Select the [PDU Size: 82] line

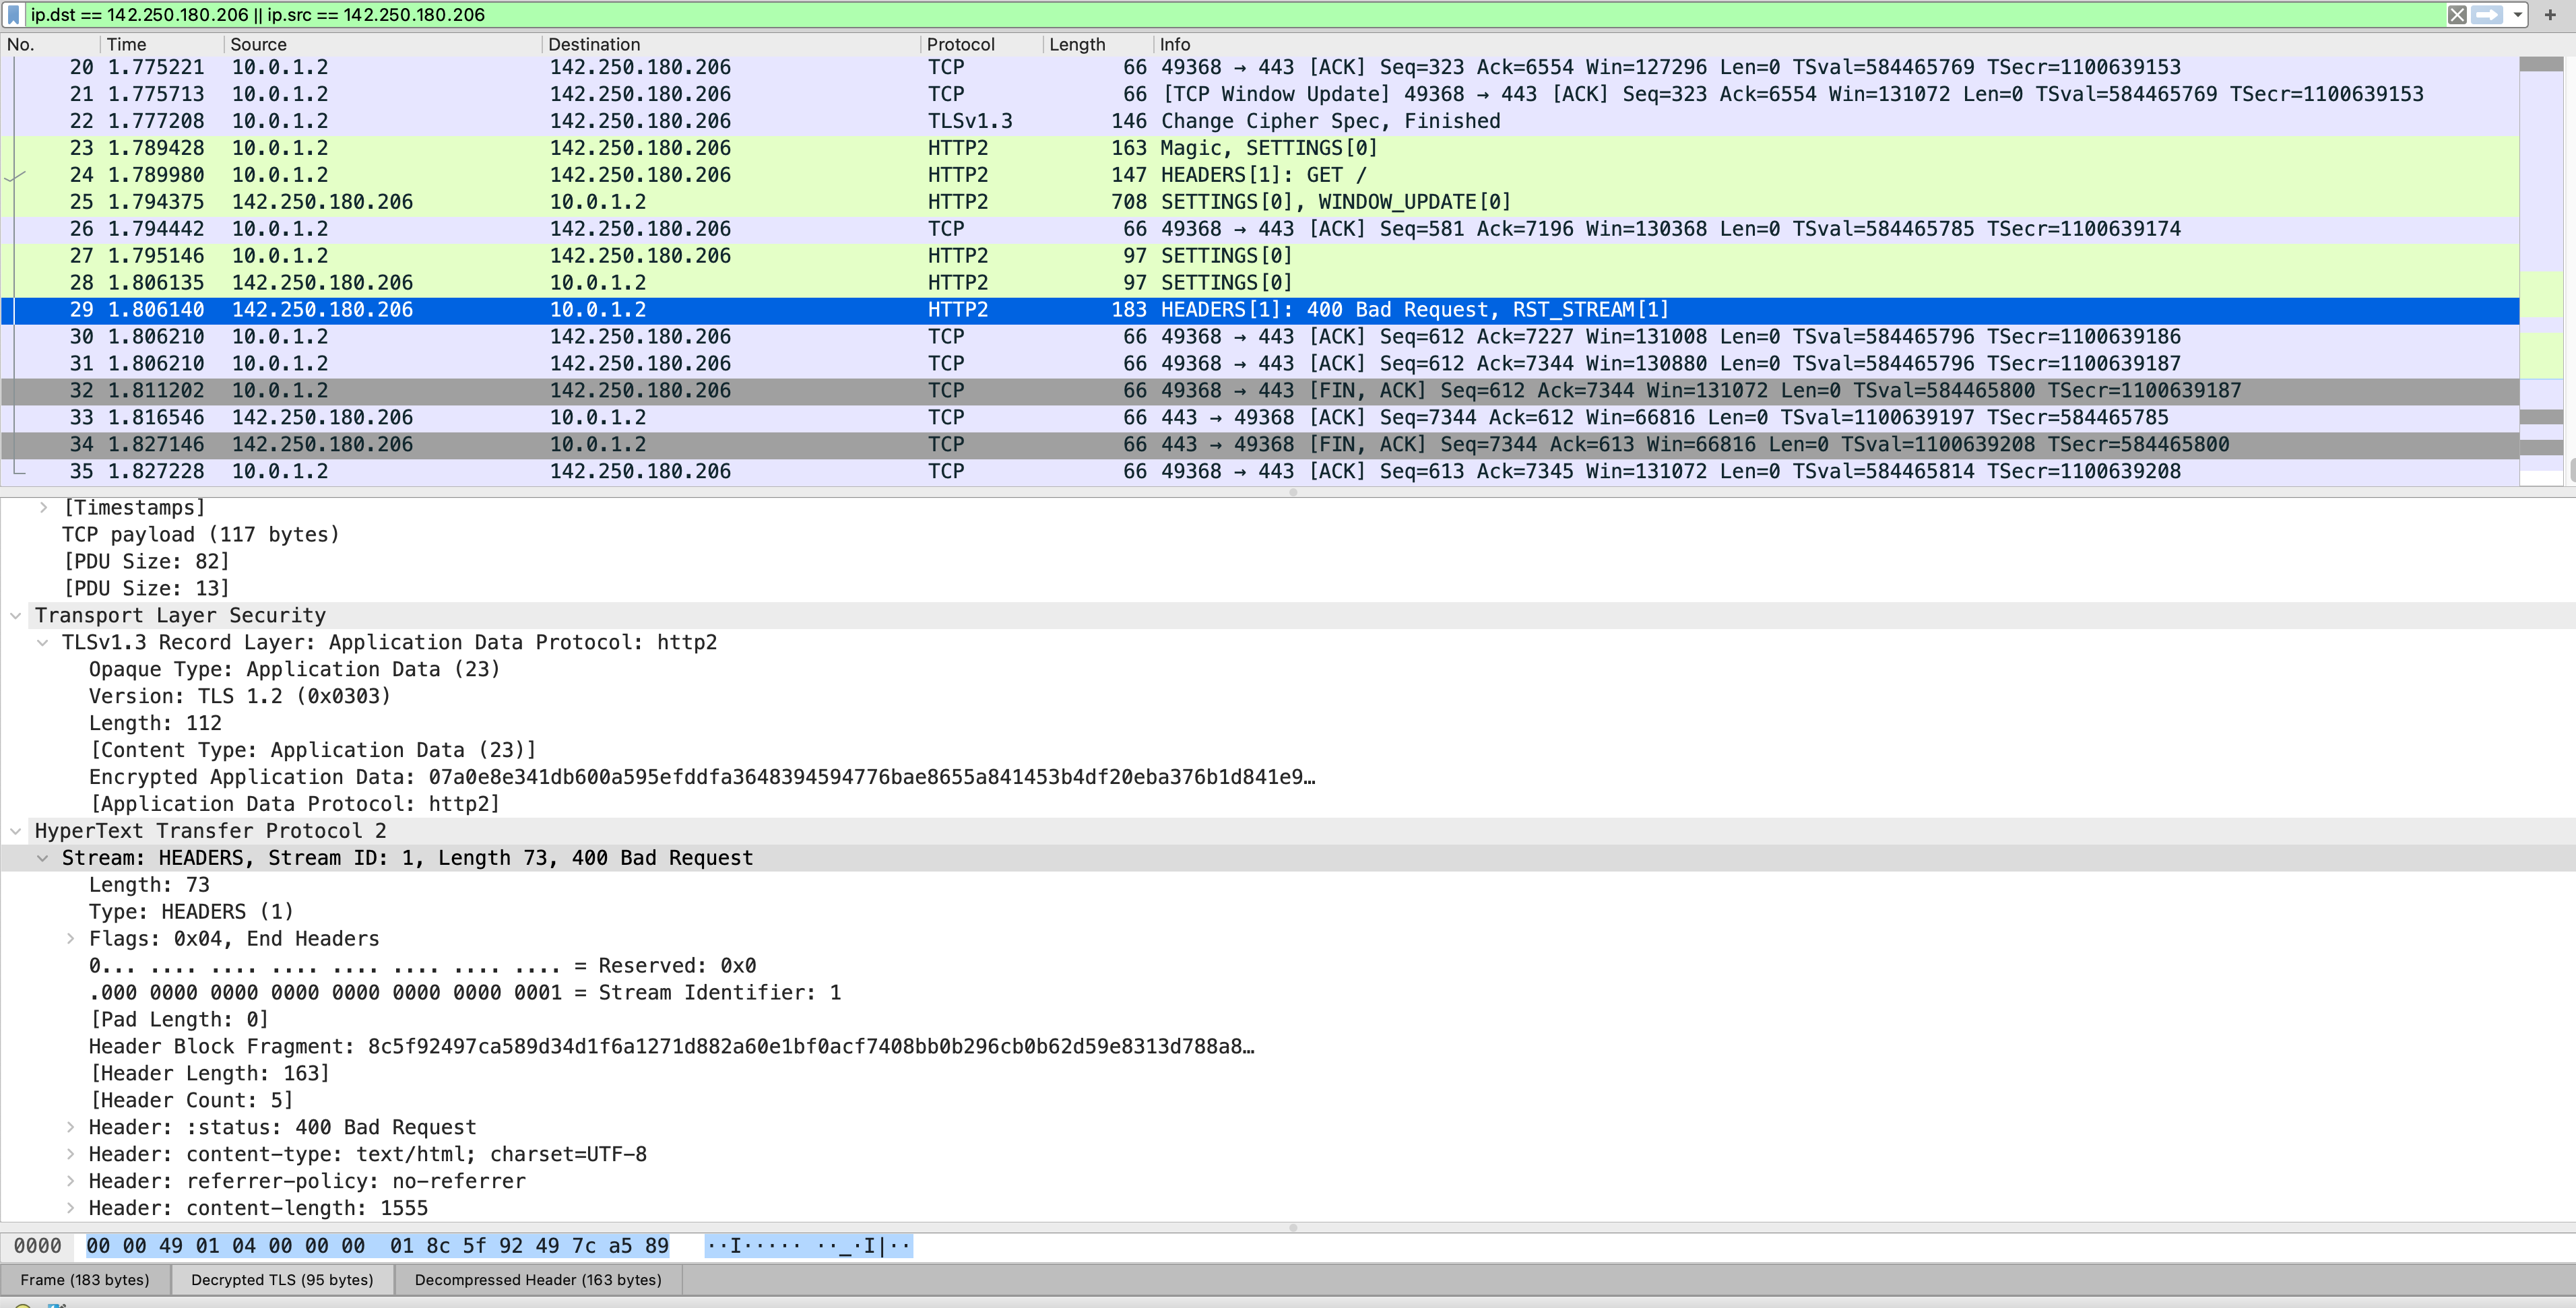click(x=147, y=561)
